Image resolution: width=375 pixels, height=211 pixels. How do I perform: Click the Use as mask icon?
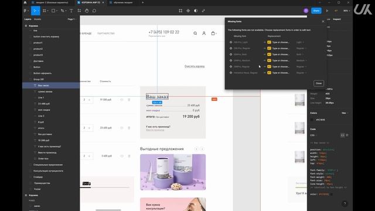click(x=196, y=11)
